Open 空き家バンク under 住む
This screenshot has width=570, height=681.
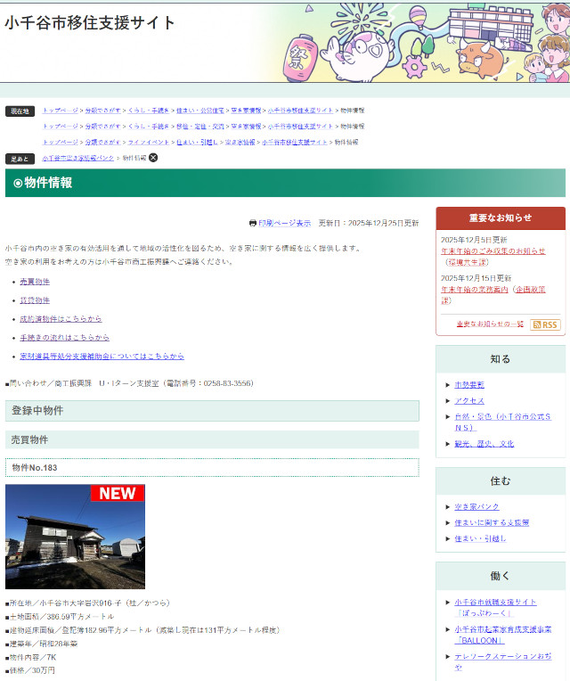coord(476,506)
